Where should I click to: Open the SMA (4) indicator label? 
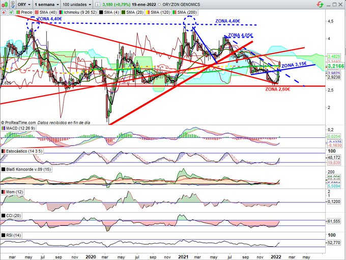click(109, 12)
